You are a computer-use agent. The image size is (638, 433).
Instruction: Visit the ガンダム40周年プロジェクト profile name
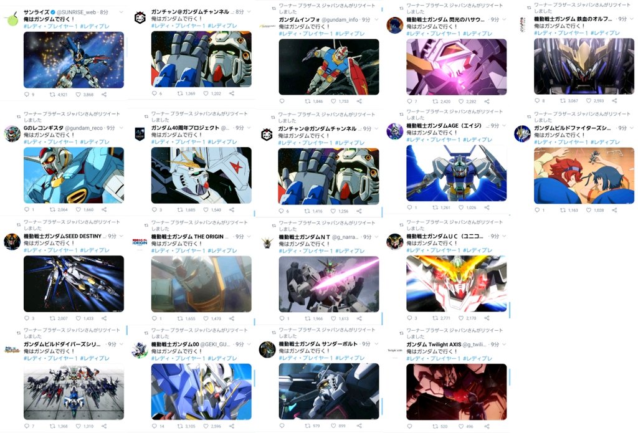(x=186, y=128)
